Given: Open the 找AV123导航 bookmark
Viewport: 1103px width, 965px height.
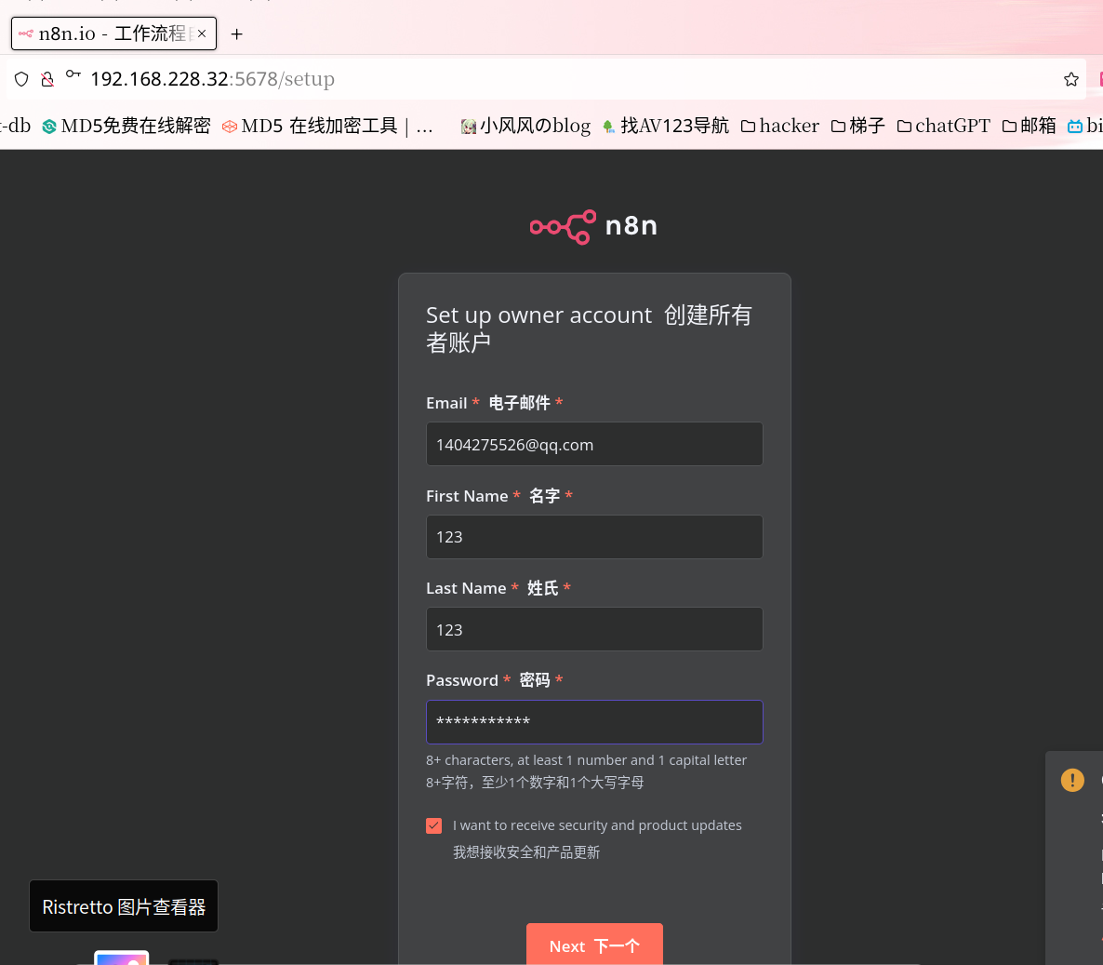Looking at the screenshot, I should 666,126.
